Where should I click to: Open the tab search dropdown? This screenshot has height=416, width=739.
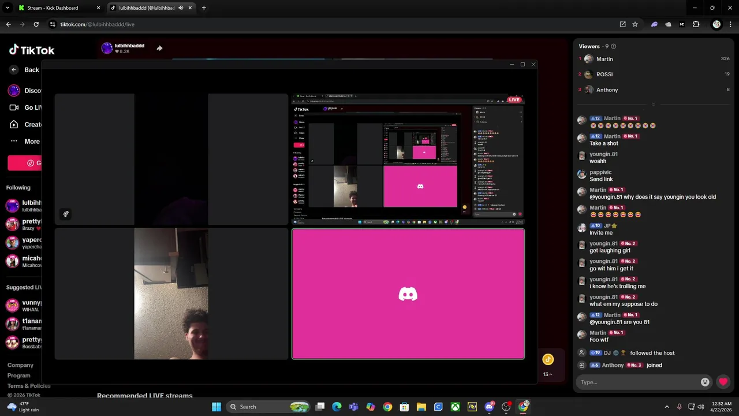(x=8, y=8)
